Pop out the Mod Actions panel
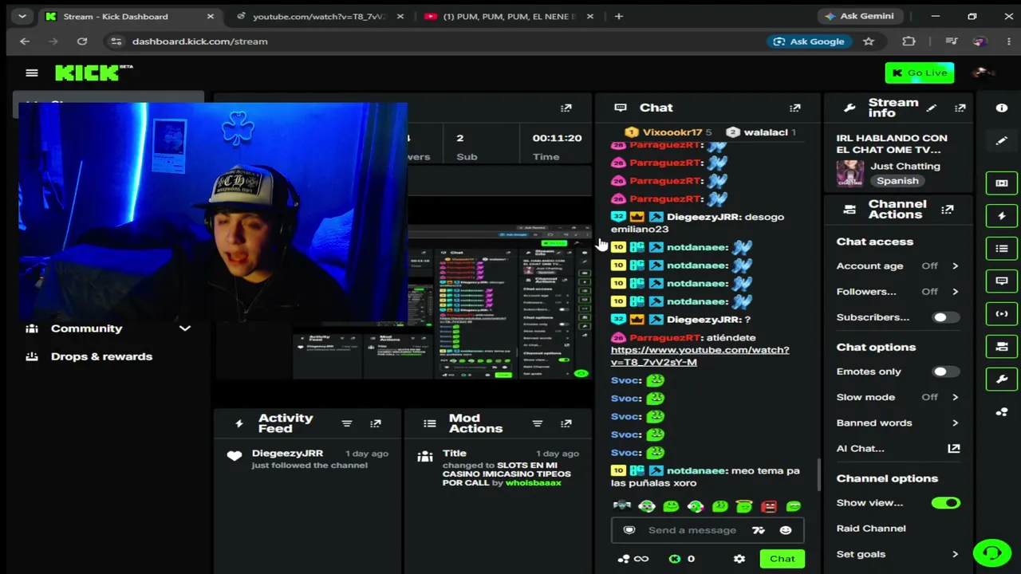Image resolution: width=1021 pixels, height=574 pixels. [566, 423]
